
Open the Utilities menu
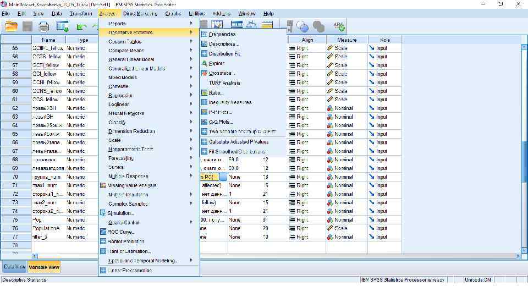click(197, 14)
